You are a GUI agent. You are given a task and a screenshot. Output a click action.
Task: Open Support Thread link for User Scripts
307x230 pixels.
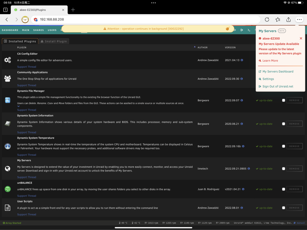(x=27, y=214)
